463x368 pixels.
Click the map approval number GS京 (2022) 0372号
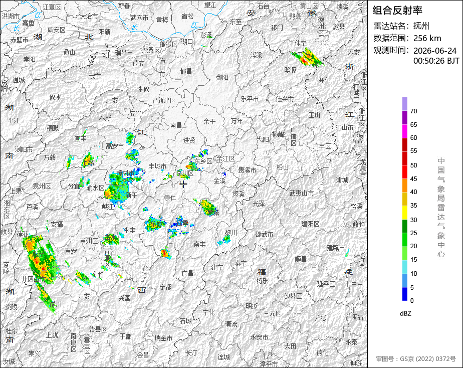[428, 359]
